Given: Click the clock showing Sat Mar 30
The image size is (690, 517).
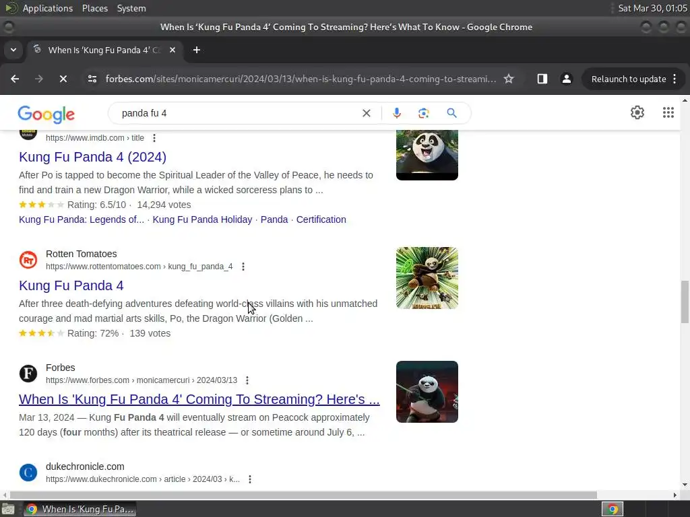Looking at the screenshot, I should 652,8.
